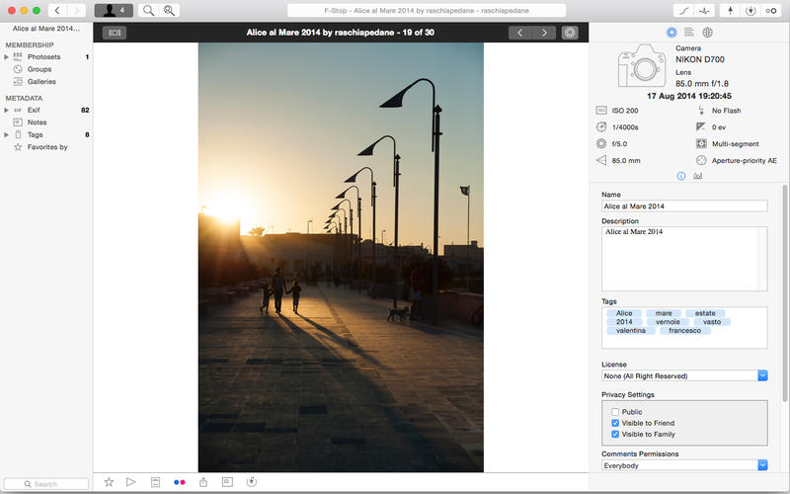The width and height of the screenshot is (790, 494).
Task: Click the aperture settings icon in viewer header
Action: pyautogui.click(x=570, y=33)
